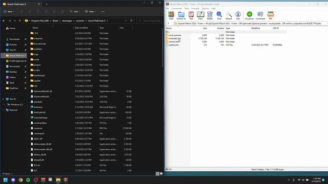Select OneDrive in File Explorer sidebar
328x184 pixels.
[14, 88]
